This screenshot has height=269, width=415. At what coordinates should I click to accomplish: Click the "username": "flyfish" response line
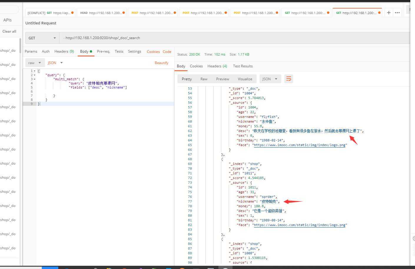[x=258, y=117]
